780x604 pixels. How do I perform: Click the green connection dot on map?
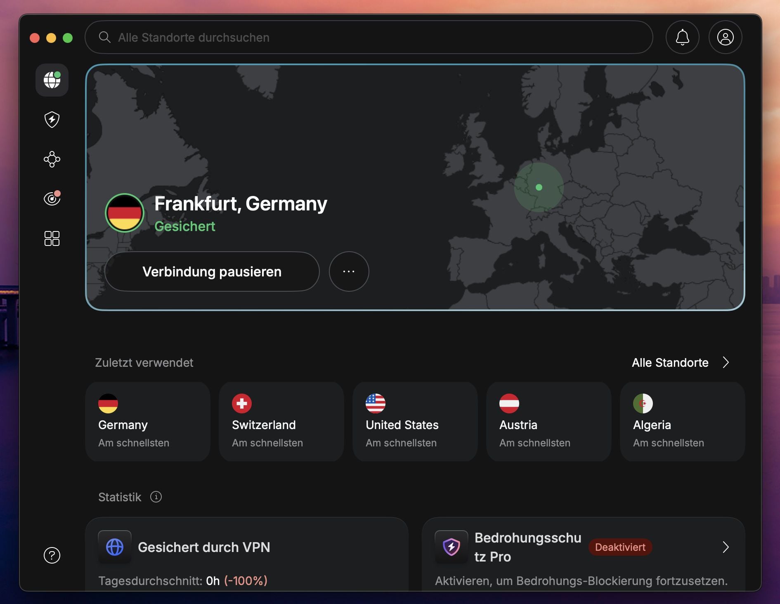[x=539, y=187]
